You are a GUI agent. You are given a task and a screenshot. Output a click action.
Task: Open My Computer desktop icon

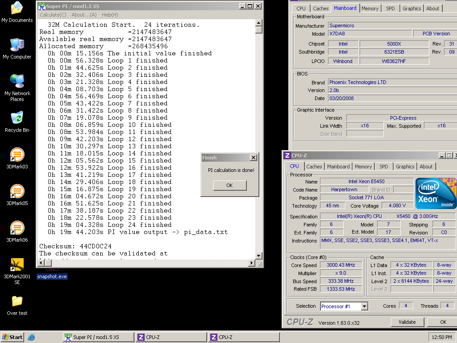click(17, 48)
